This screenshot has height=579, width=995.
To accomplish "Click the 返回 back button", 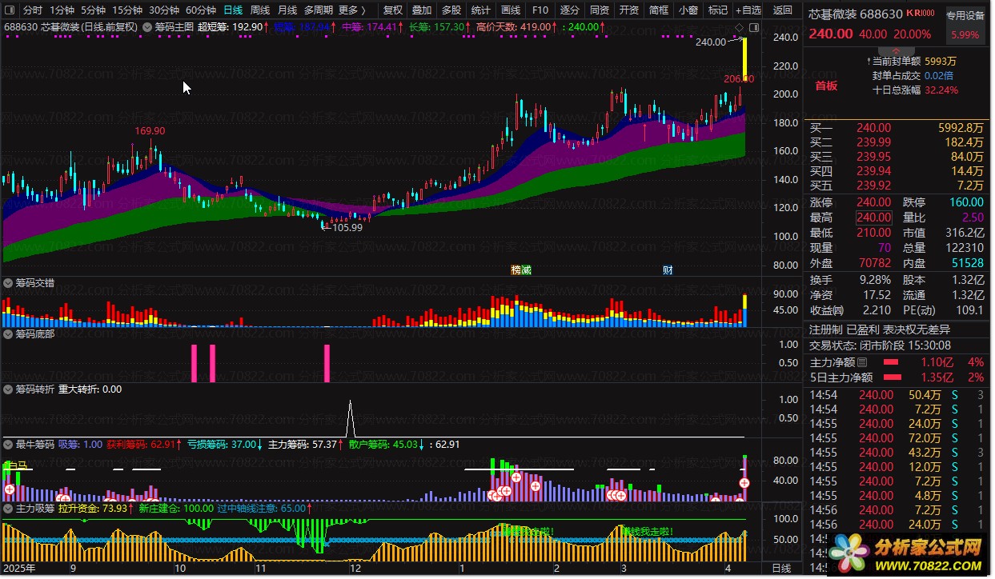I will [782, 10].
